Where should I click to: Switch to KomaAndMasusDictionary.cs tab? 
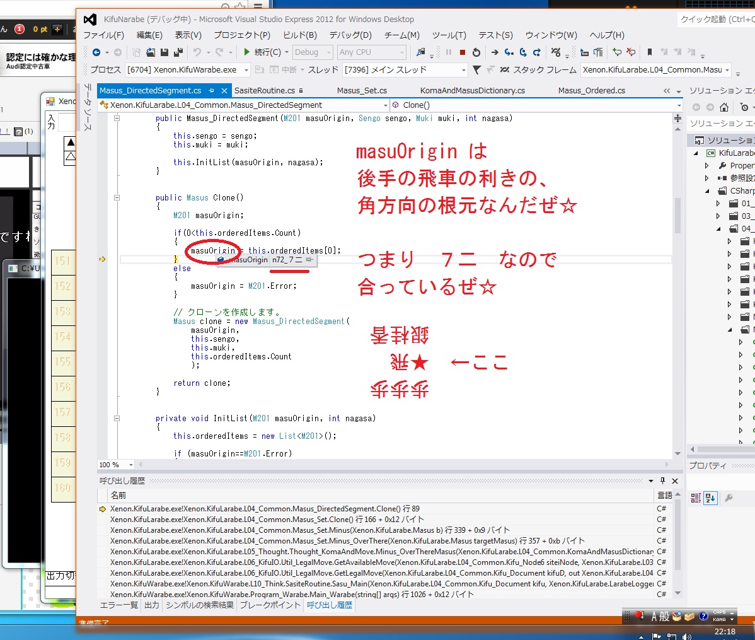pyautogui.click(x=473, y=91)
